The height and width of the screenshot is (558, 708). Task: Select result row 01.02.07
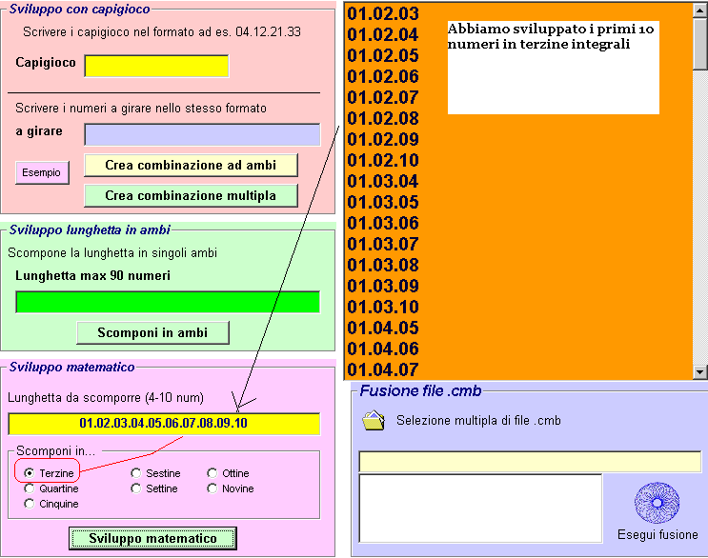[383, 97]
